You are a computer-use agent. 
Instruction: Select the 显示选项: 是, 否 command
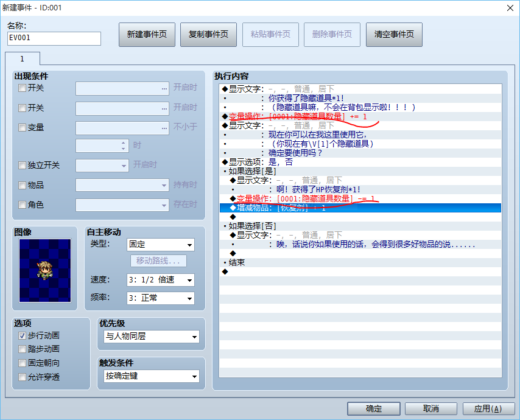[360, 162]
